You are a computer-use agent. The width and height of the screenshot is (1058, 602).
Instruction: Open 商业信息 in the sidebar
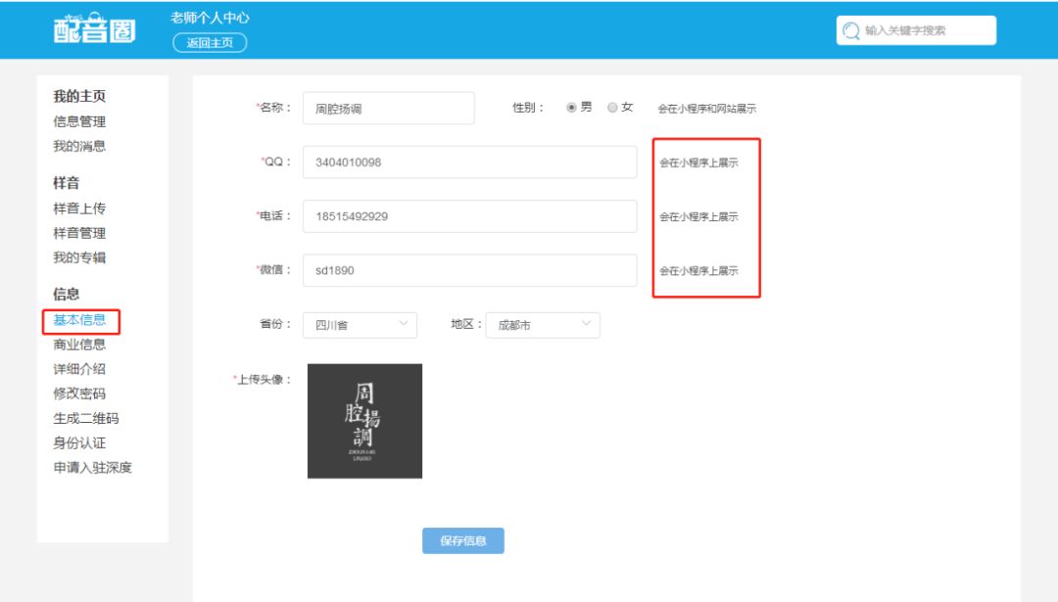click(79, 345)
